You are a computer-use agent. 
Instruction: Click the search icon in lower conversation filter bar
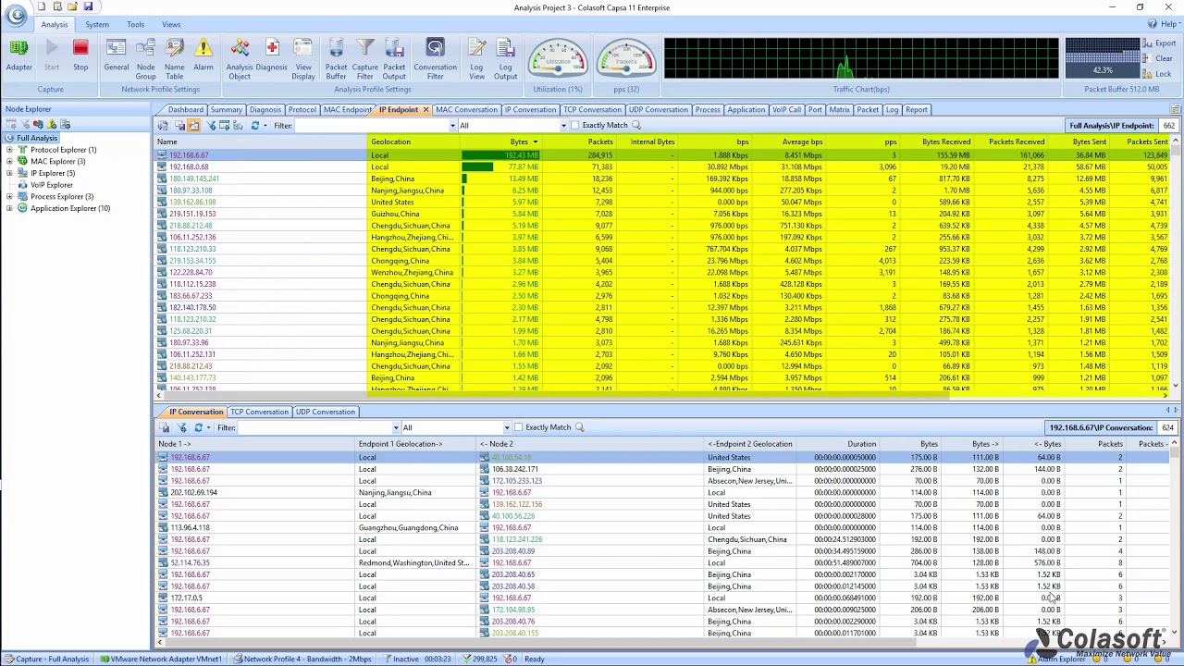(580, 427)
